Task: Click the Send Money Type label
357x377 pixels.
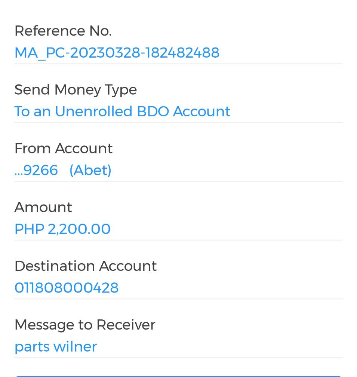Action: (76, 90)
